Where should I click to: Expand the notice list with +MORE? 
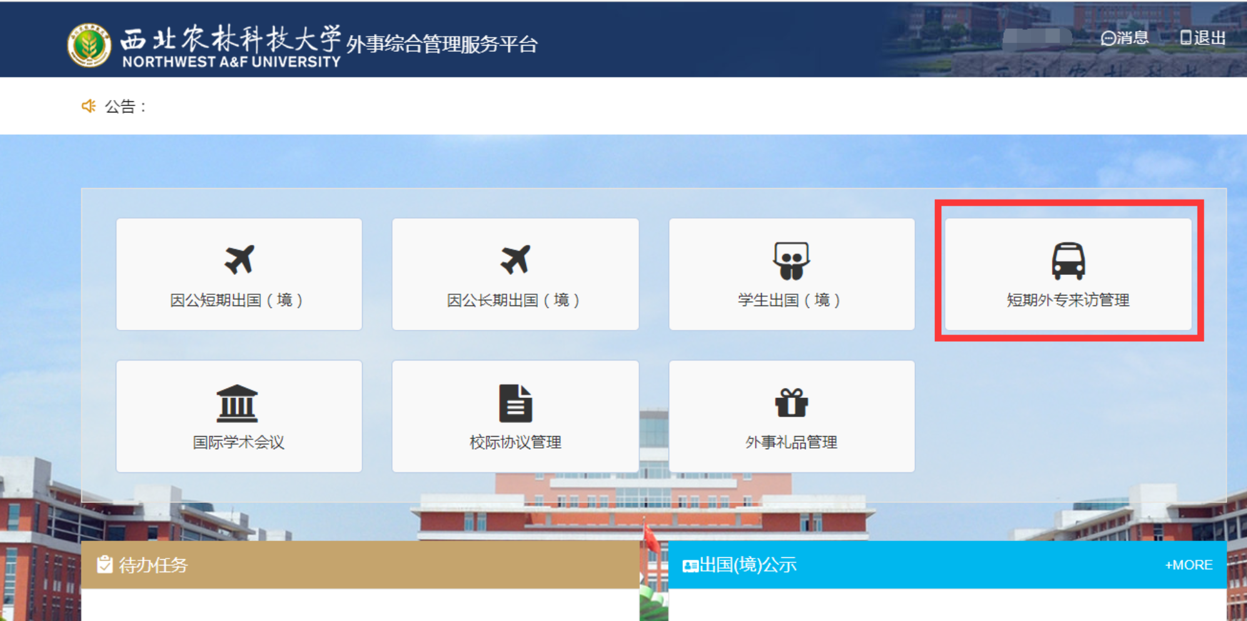click(1188, 565)
